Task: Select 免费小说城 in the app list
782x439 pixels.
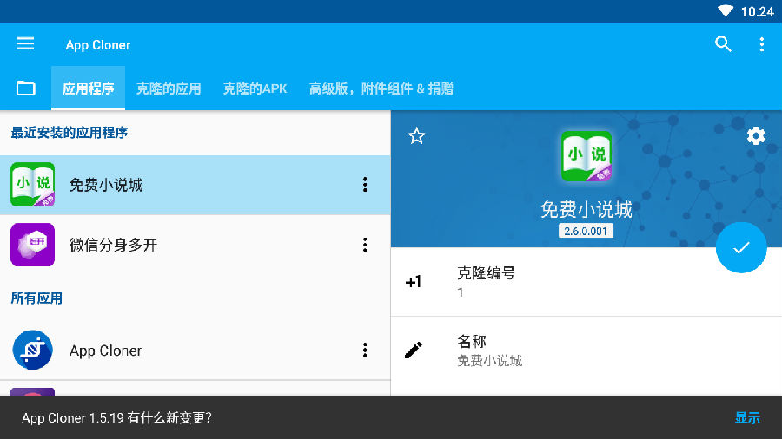Action: 195,185
